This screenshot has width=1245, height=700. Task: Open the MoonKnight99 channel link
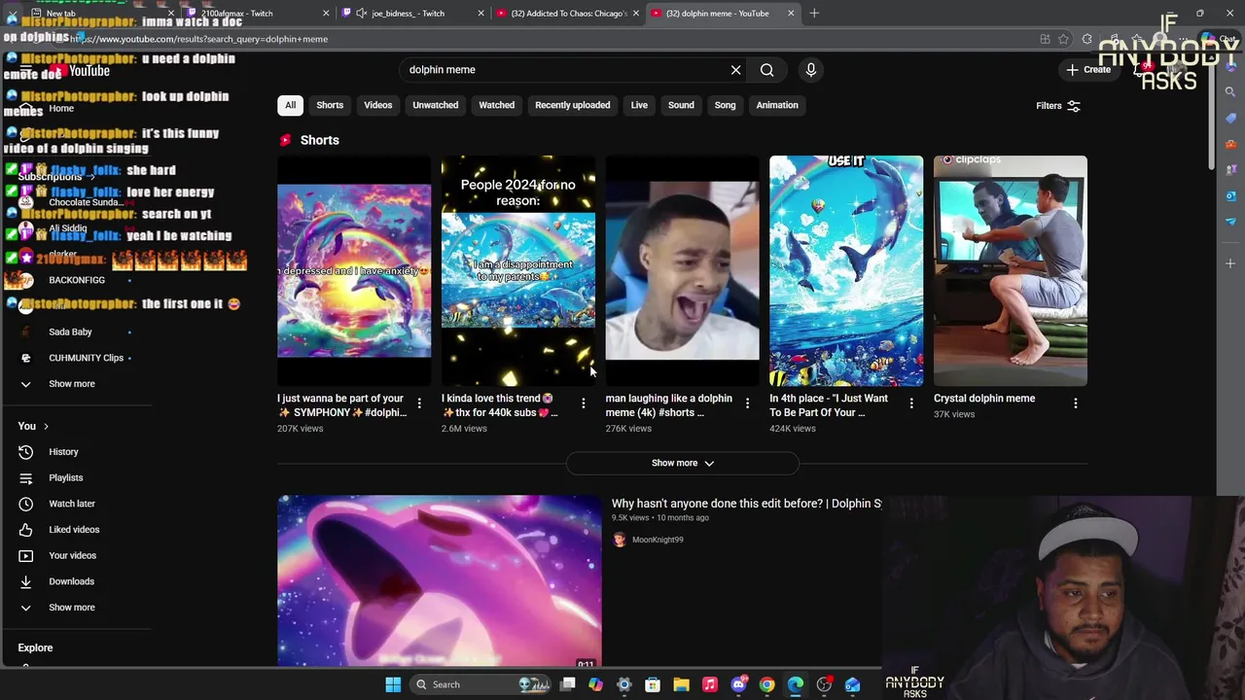(658, 540)
